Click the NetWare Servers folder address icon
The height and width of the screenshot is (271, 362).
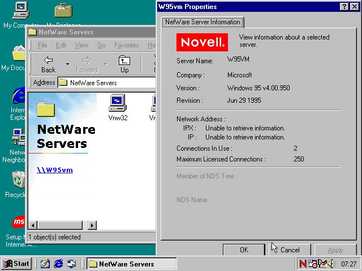(63, 82)
